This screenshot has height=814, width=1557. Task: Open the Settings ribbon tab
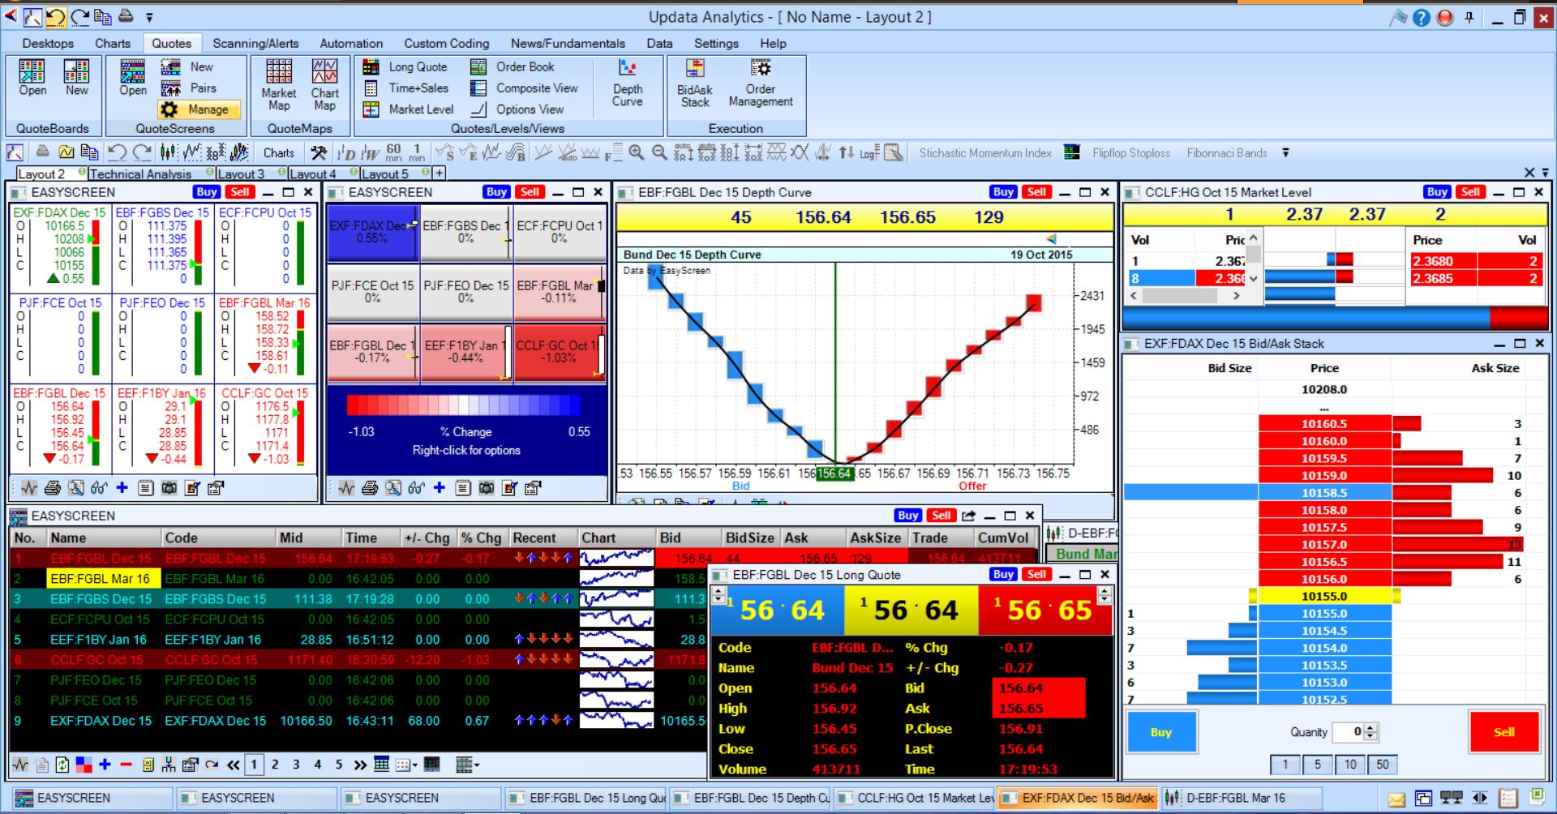tap(716, 43)
